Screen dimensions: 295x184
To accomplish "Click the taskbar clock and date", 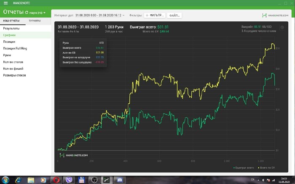I will [x=284, y=180].
